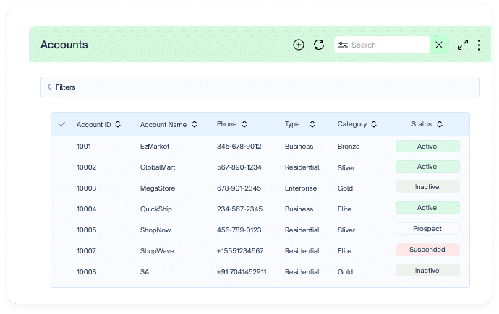Click the QuickShip account name
Image resolution: width=499 pixels, height=314 pixels.
click(156, 209)
